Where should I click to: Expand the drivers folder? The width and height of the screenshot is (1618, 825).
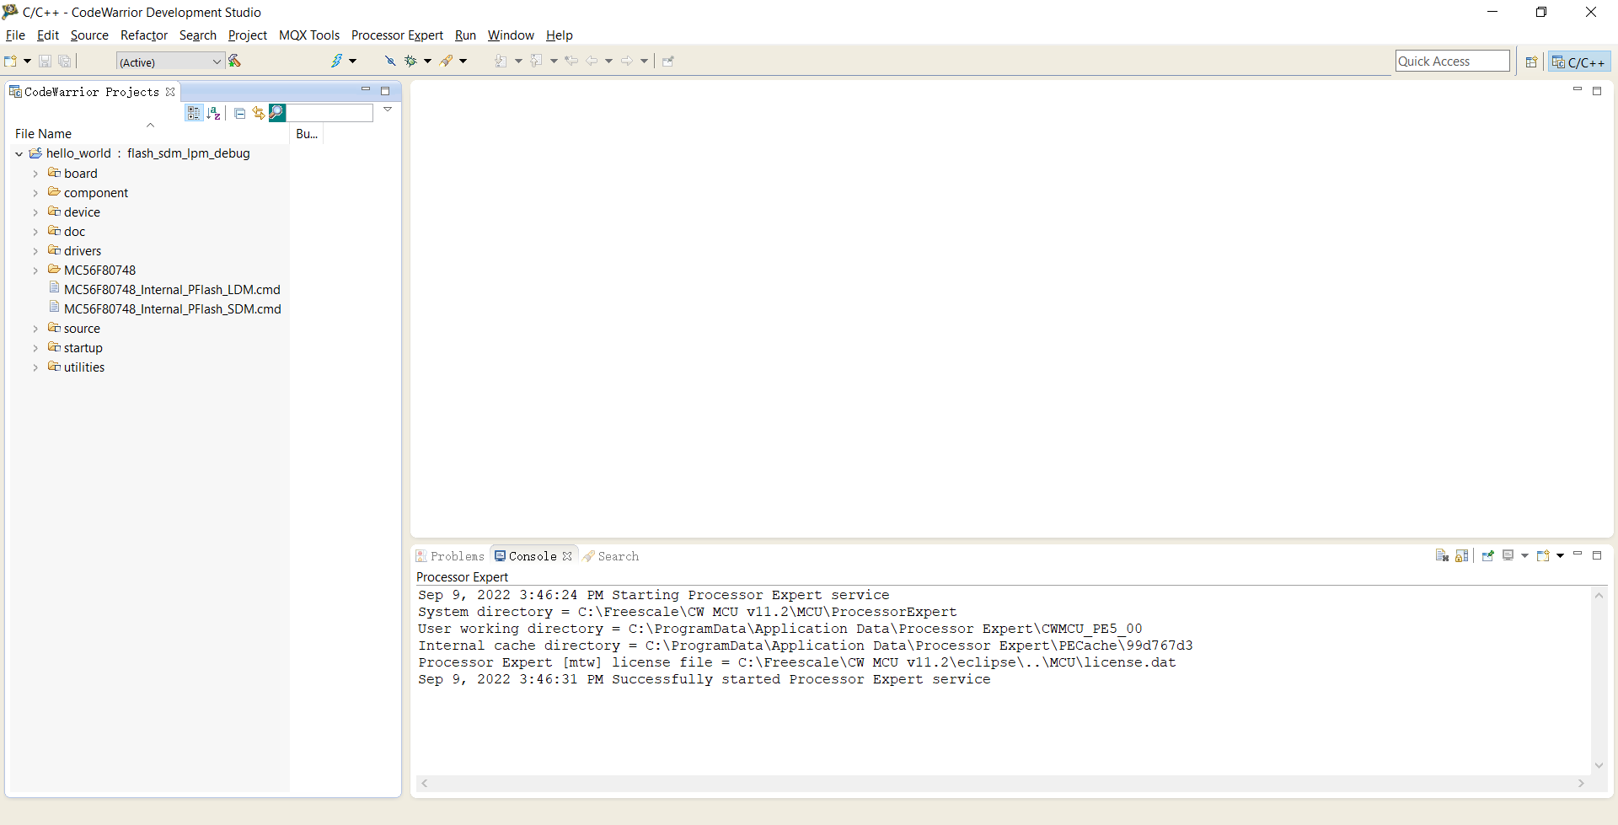coord(35,251)
